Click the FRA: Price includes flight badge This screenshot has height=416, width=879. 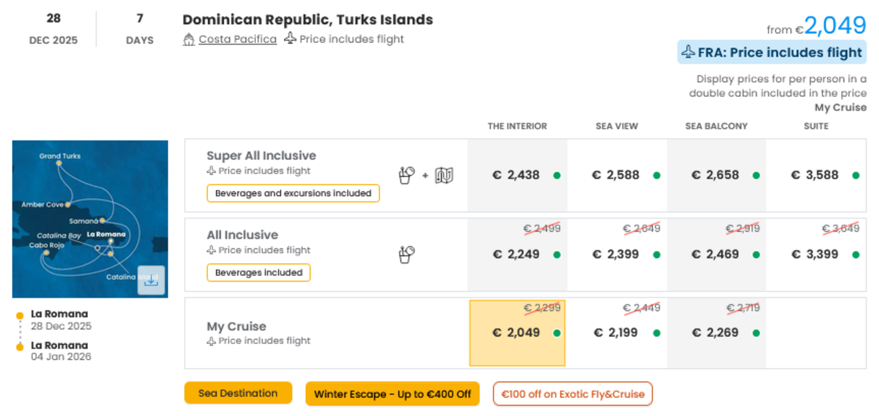(x=772, y=52)
